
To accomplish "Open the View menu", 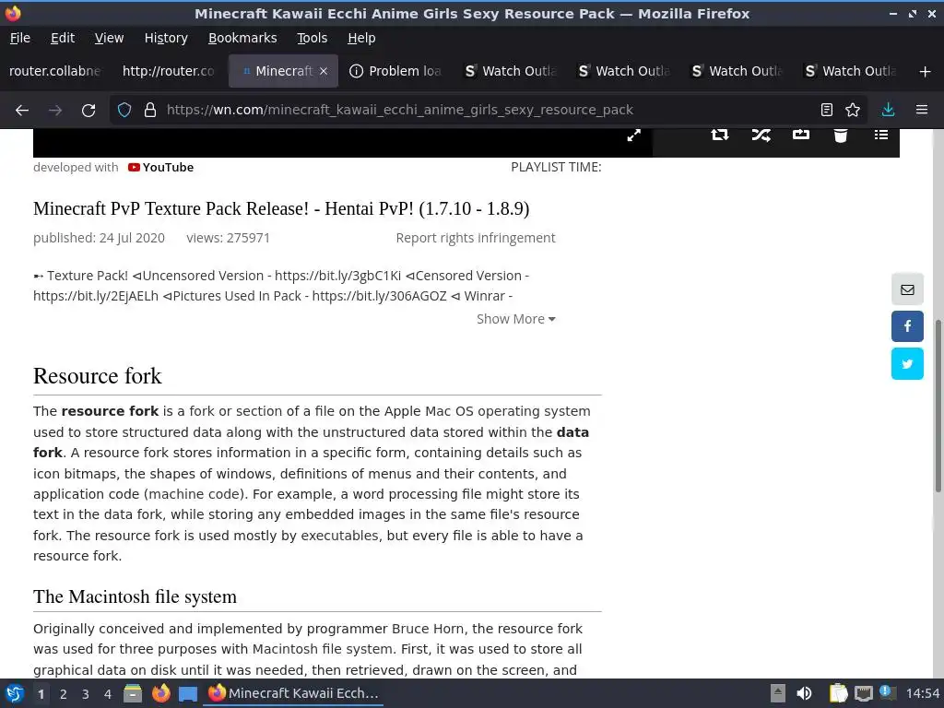I will tap(109, 38).
